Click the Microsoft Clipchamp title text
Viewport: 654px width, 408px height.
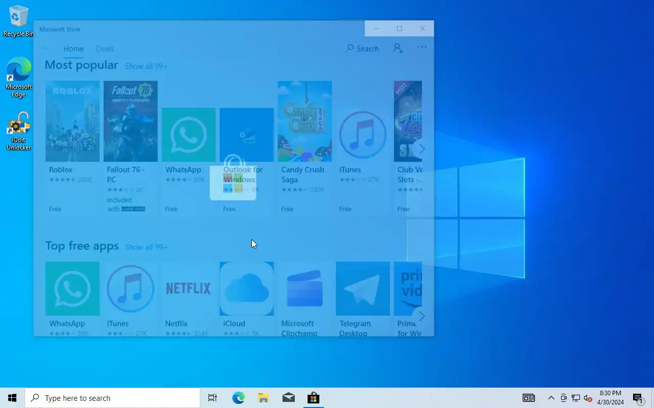point(299,328)
